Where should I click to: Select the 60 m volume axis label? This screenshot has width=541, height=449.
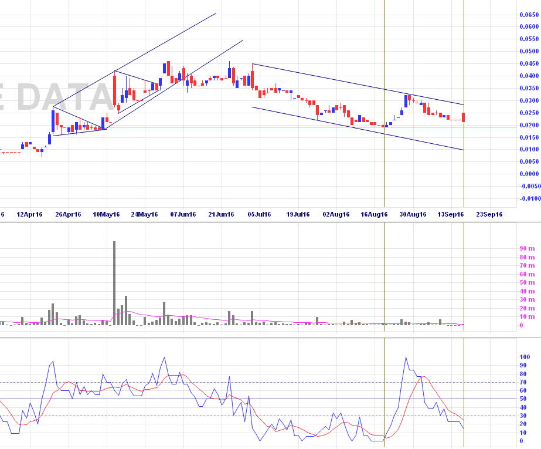pos(527,274)
